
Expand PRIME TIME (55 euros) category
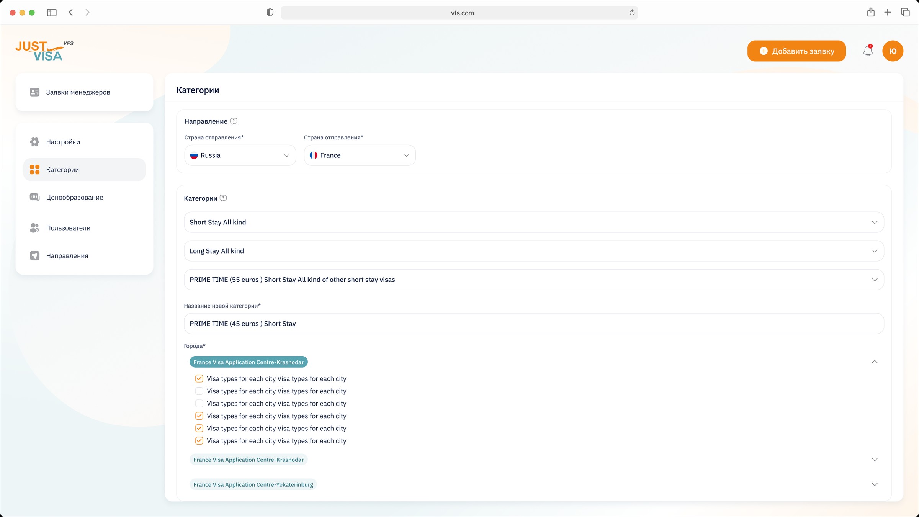(534, 280)
